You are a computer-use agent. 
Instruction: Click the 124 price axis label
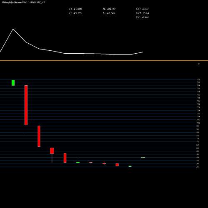198,111
